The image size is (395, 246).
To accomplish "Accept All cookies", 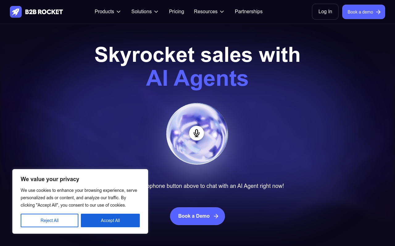I will point(110,220).
